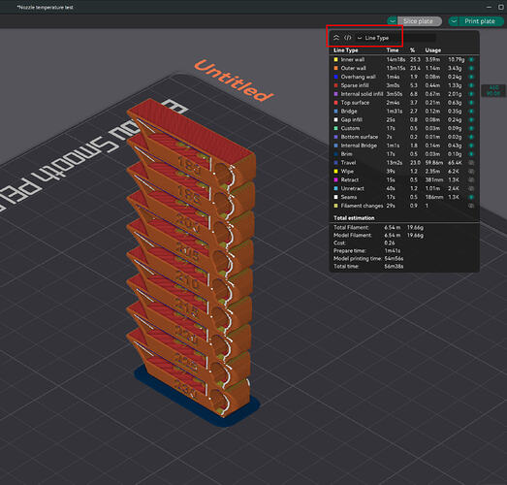Show Travel moves via eye icon
The width and height of the screenshot is (507, 485).
point(471,163)
